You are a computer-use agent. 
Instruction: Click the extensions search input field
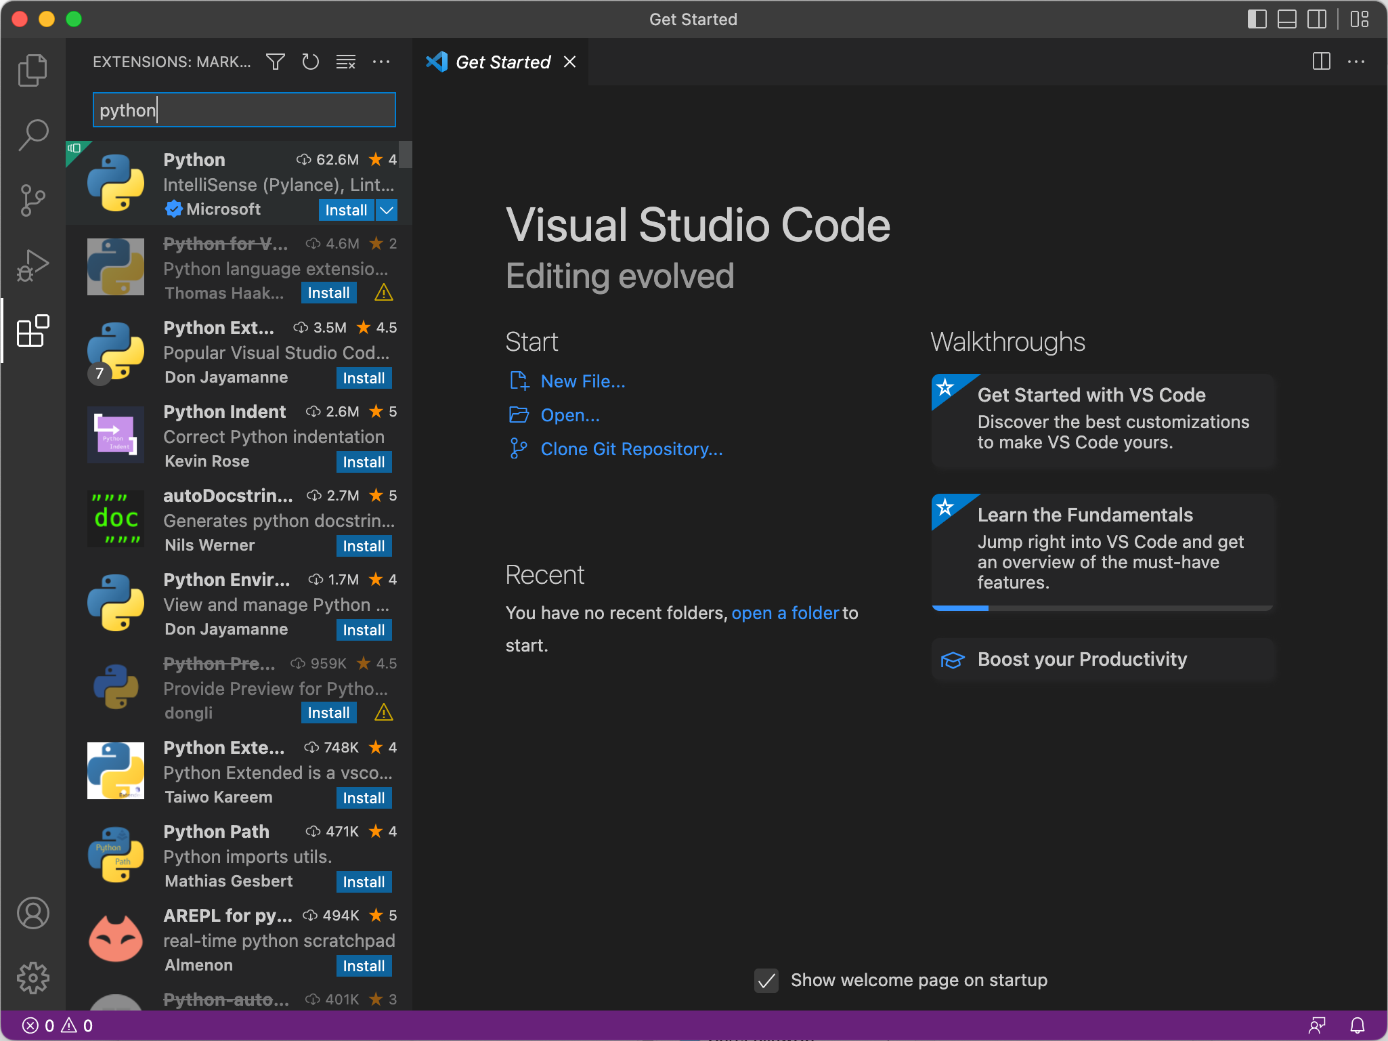[x=244, y=110]
